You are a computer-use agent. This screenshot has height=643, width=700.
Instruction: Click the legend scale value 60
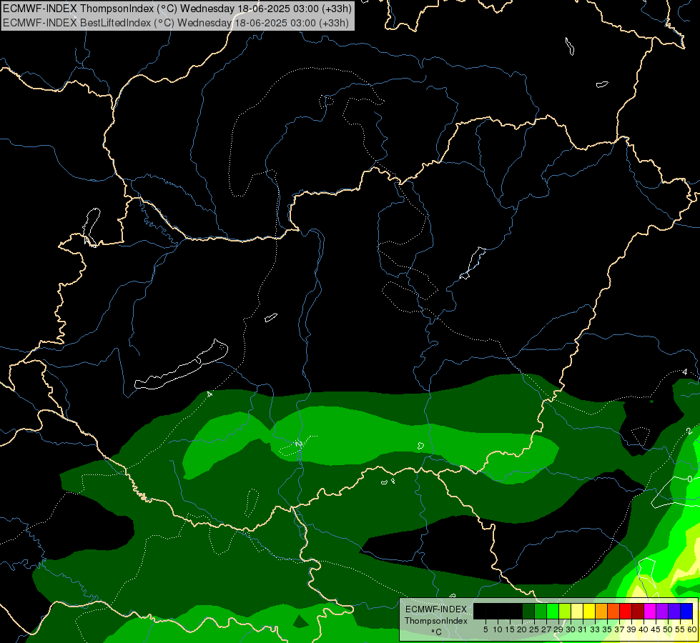pos(692,629)
